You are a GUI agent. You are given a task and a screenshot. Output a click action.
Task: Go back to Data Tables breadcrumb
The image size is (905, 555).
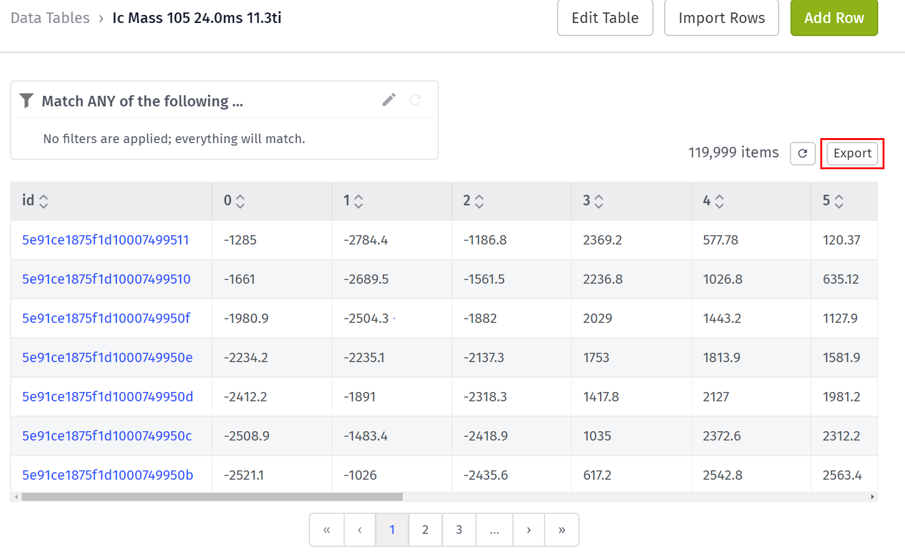tap(50, 18)
